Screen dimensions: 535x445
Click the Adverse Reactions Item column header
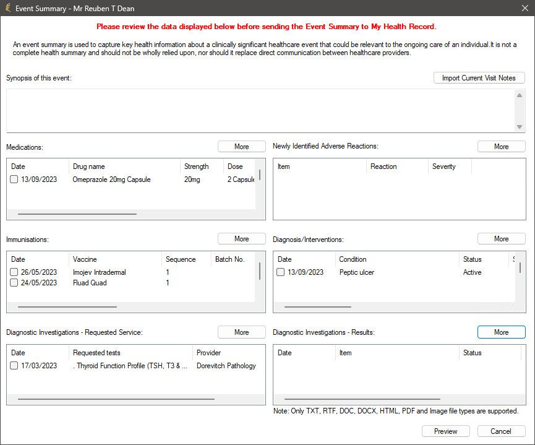click(x=320, y=166)
